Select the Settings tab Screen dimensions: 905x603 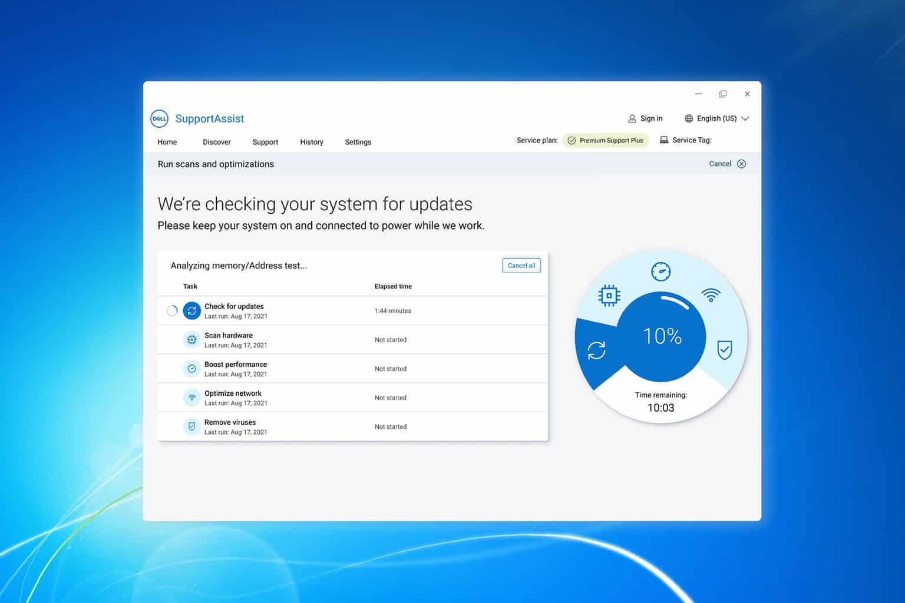[358, 142]
